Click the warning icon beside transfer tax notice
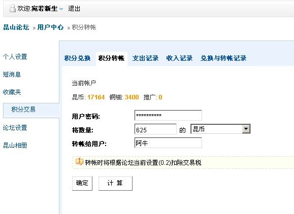 [x=79, y=161]
